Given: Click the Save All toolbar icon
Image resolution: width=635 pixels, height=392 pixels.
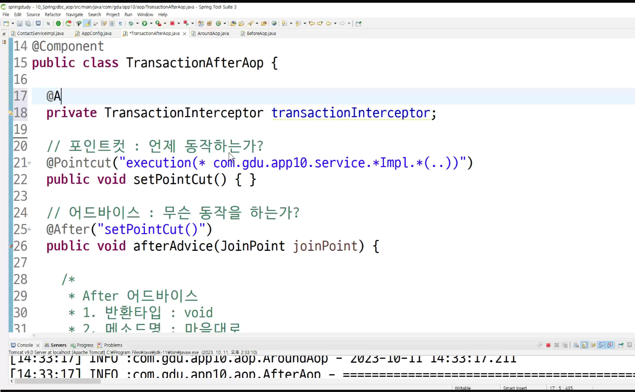Looking at the screenshot, I should (28, 23).
